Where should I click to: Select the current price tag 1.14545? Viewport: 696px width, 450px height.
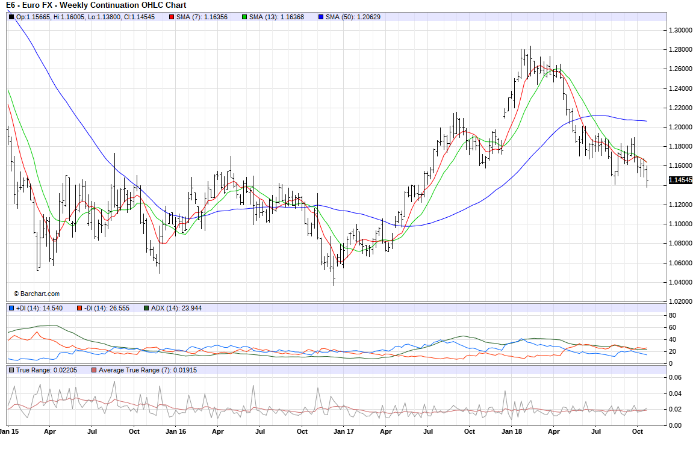click(x=680, y=180)
